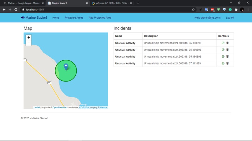This screenshot has width=252, height=141.
Task: Close the AIS data API tab
Action: click(131, 3)
